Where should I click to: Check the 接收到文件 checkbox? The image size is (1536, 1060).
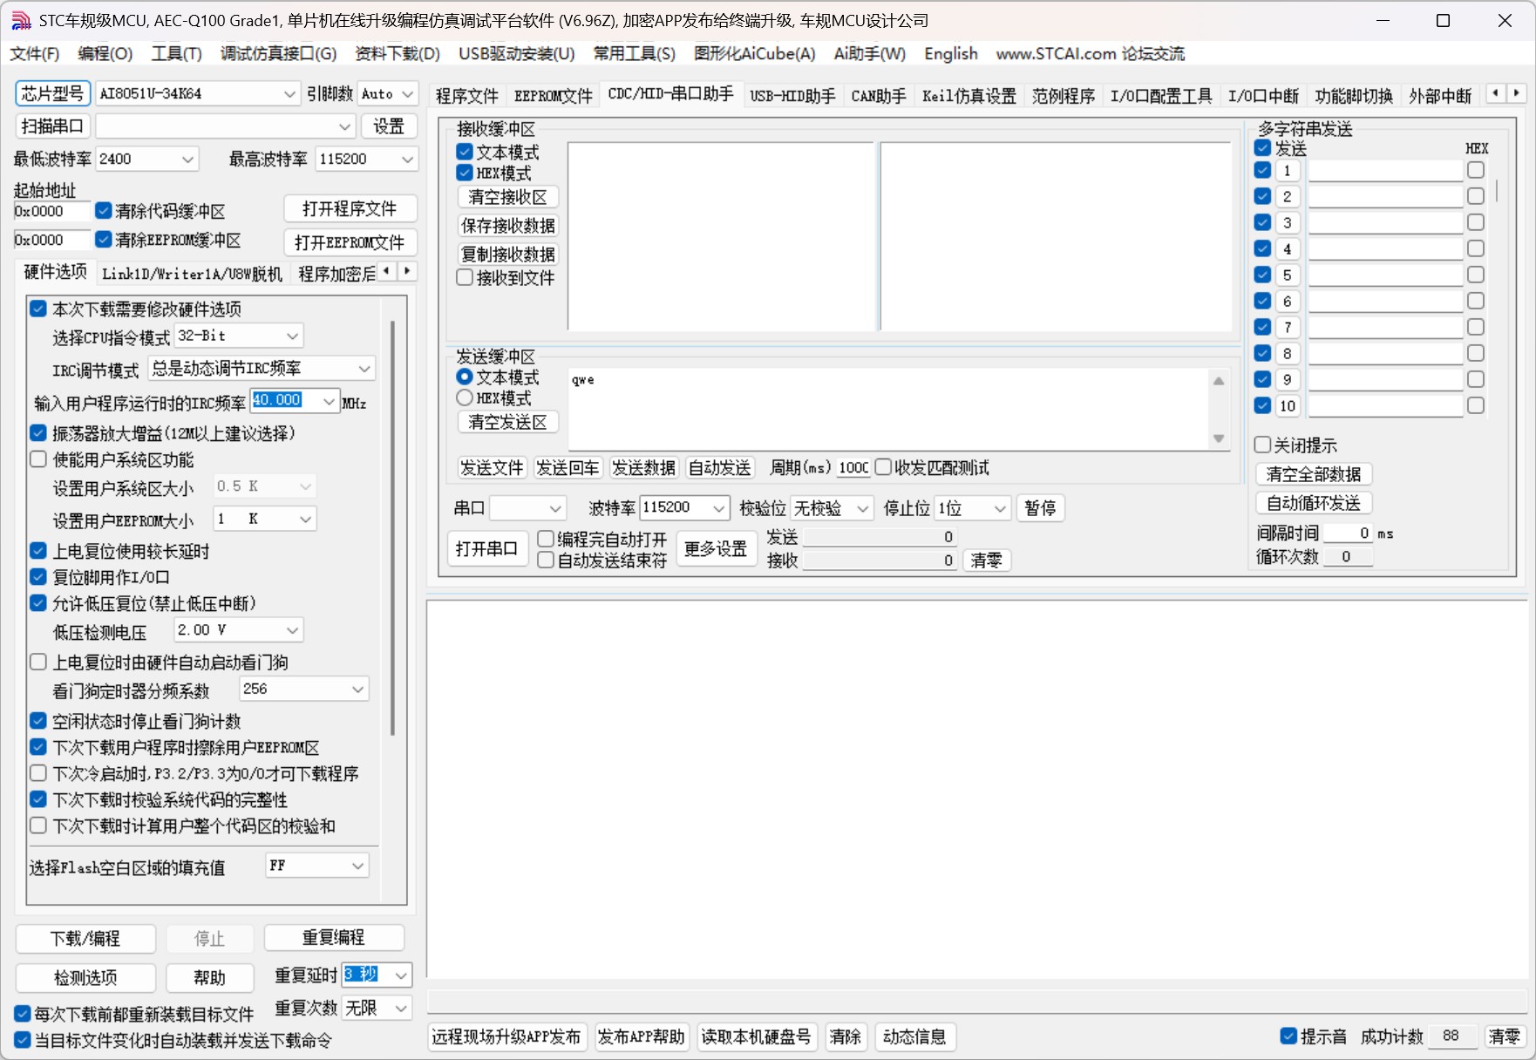click(465, 277)
